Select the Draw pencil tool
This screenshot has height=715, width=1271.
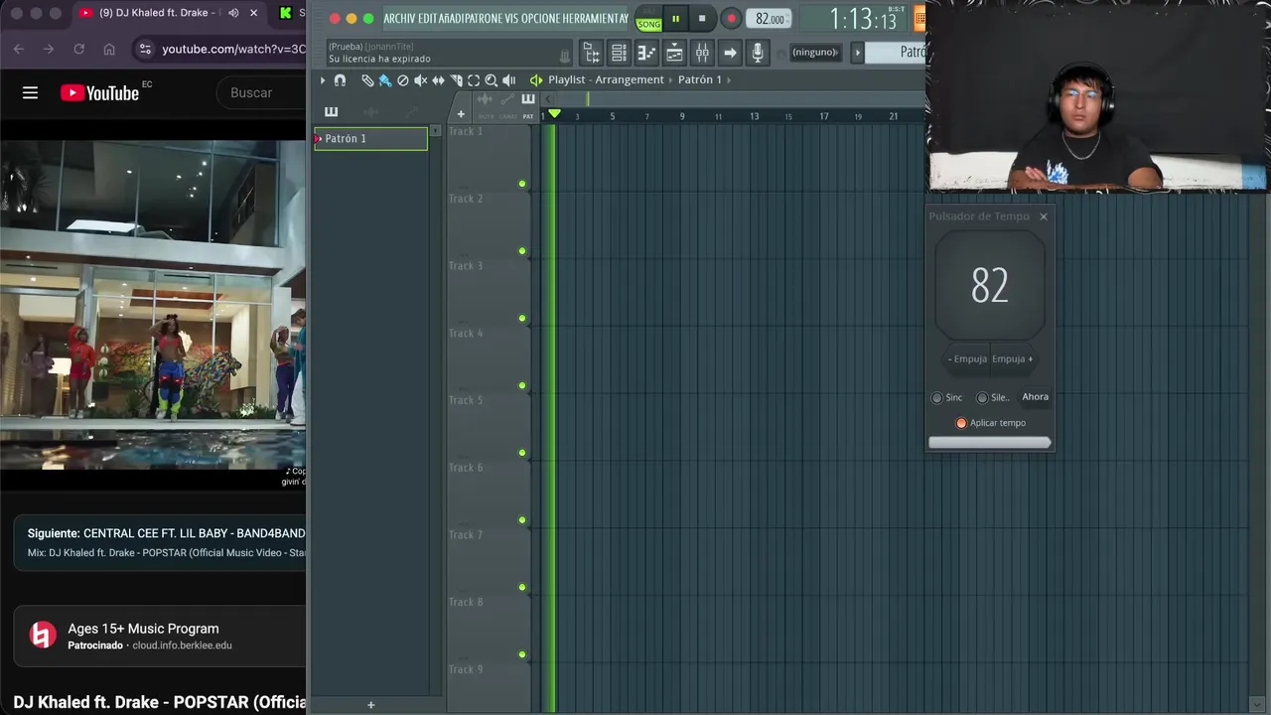click(x=367, y=80)
